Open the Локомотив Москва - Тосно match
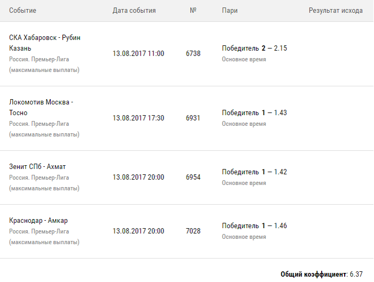The width and height of the screenshot is (374, 282). 41,107
